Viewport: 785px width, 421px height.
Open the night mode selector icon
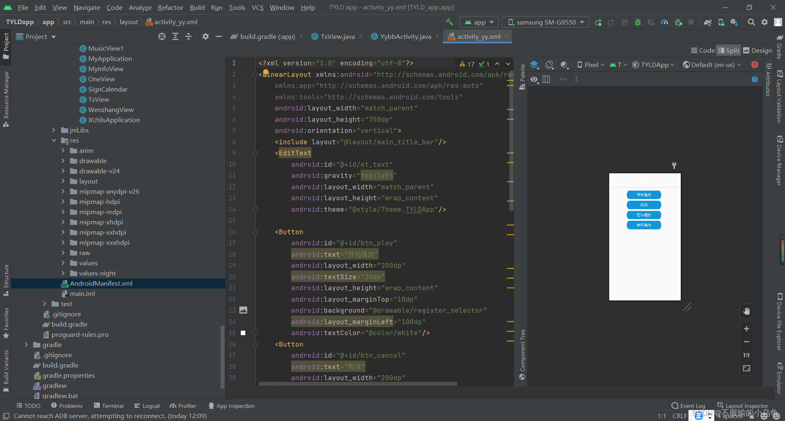pos(565,65)
